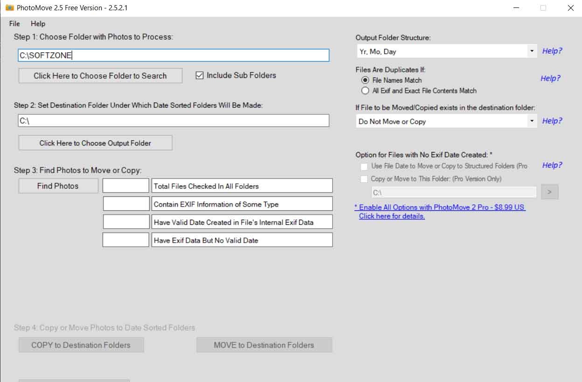Click the Find Photos button
Viewport: 582px width, 382px height.
58,186
